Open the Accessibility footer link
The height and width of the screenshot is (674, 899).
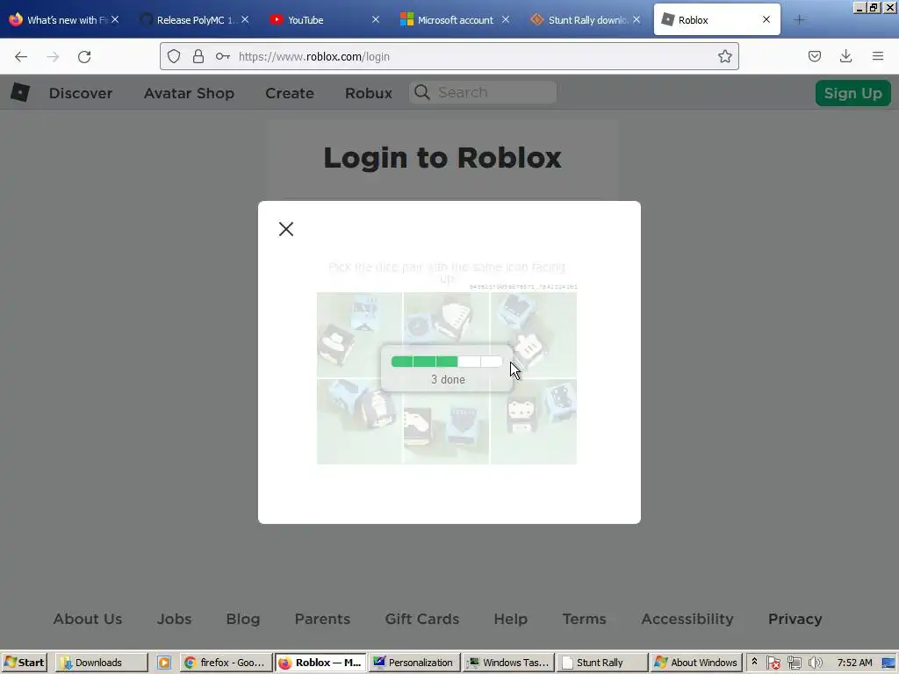pos(687,619)
